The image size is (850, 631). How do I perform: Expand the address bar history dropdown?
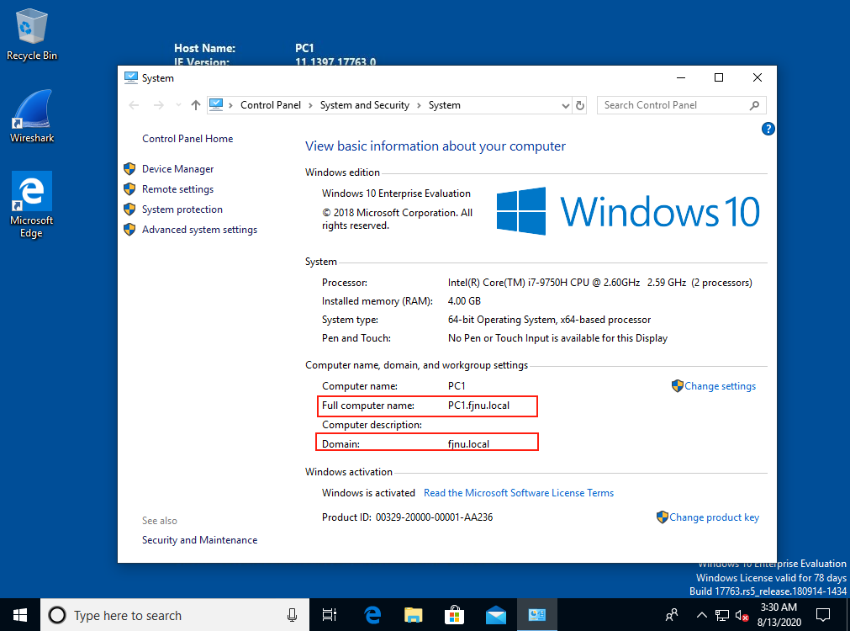coord(565,105)
